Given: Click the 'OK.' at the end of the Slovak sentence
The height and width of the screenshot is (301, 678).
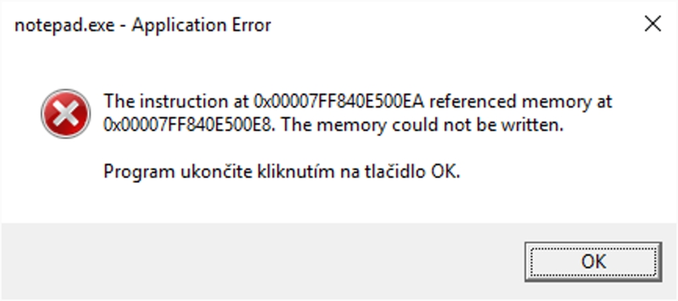Looking at the screenshot, I should tap(446, 172).
